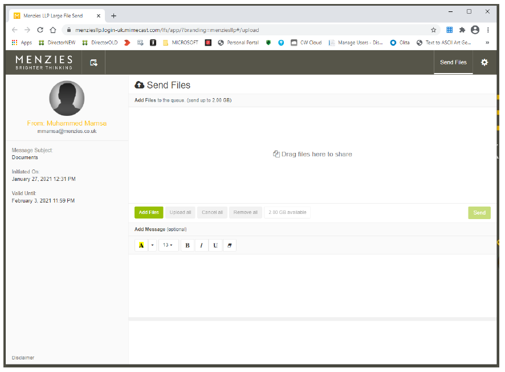Click the file send icon beside Menzies logo

coord(93,63)
